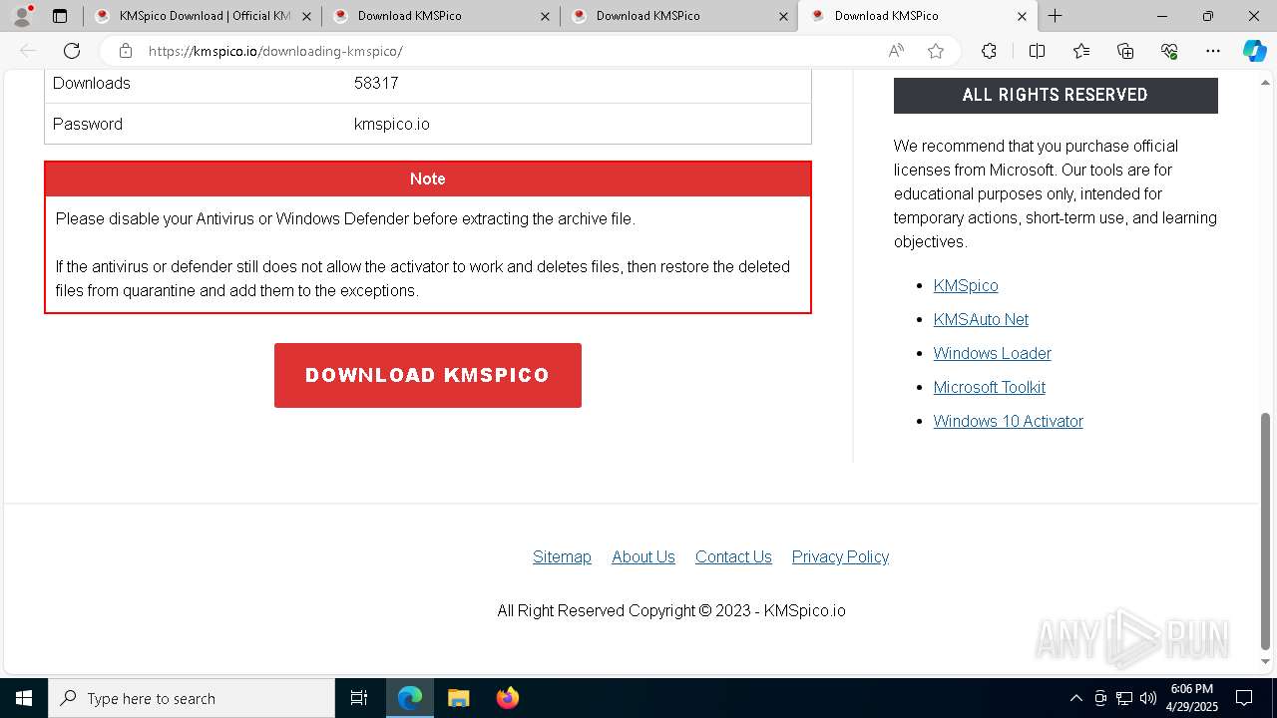Screen dimensions: 1277x718
Task: Open the notification center icon
Action: click(x=1244, y=698)
